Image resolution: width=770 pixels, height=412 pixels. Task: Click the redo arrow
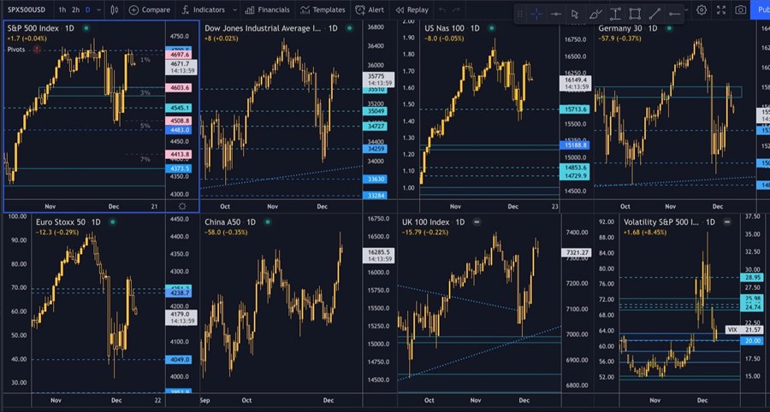tap(457, 9)
